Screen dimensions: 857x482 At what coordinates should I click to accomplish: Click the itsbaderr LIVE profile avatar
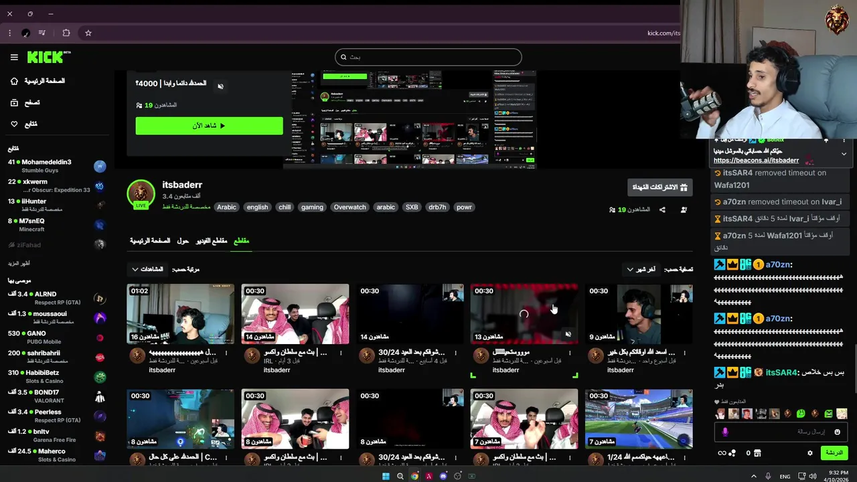click(141, 194)
